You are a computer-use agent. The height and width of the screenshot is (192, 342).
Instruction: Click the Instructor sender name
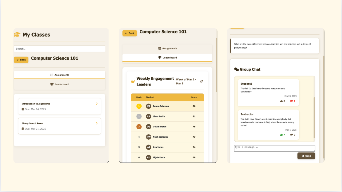247,114
